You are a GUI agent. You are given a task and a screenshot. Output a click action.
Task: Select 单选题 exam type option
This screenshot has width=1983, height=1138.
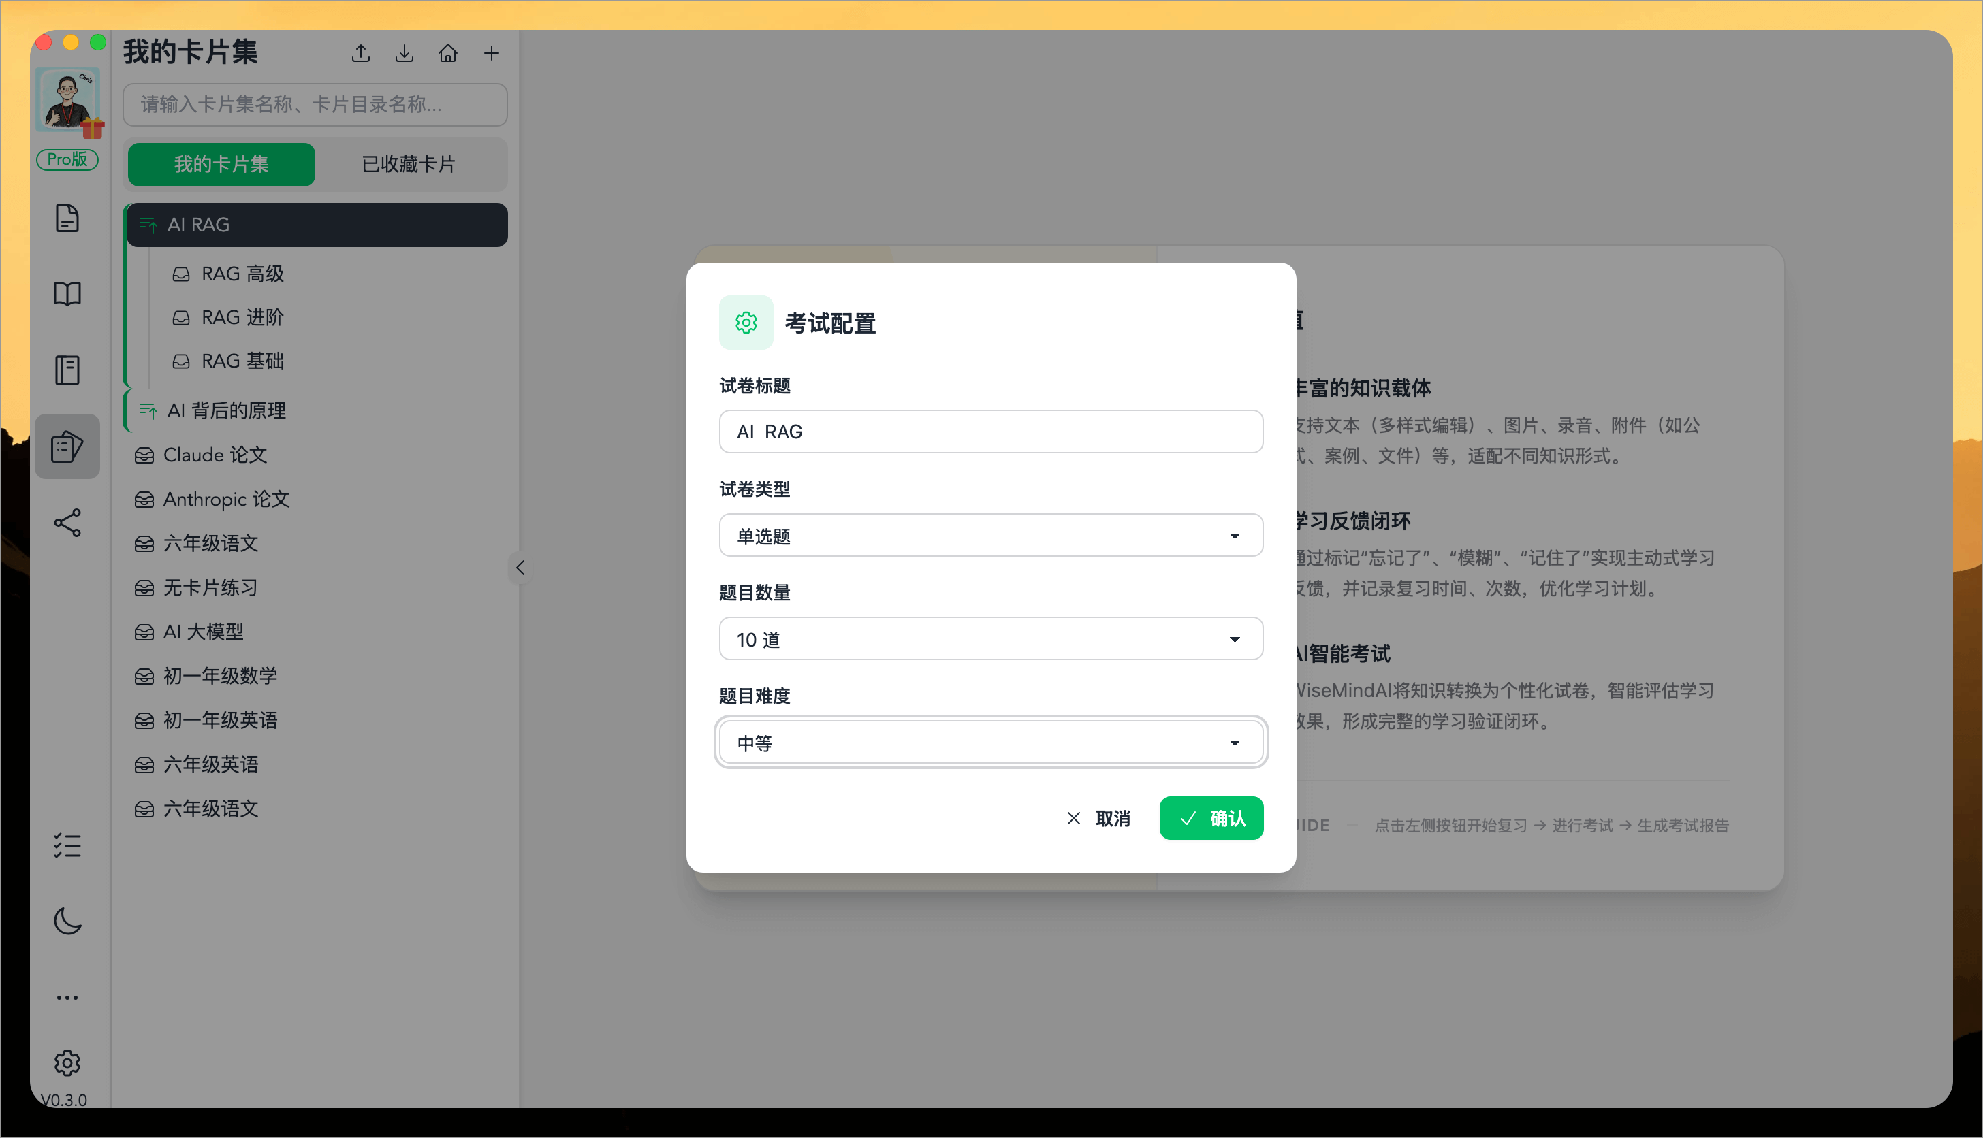(990, 536)
